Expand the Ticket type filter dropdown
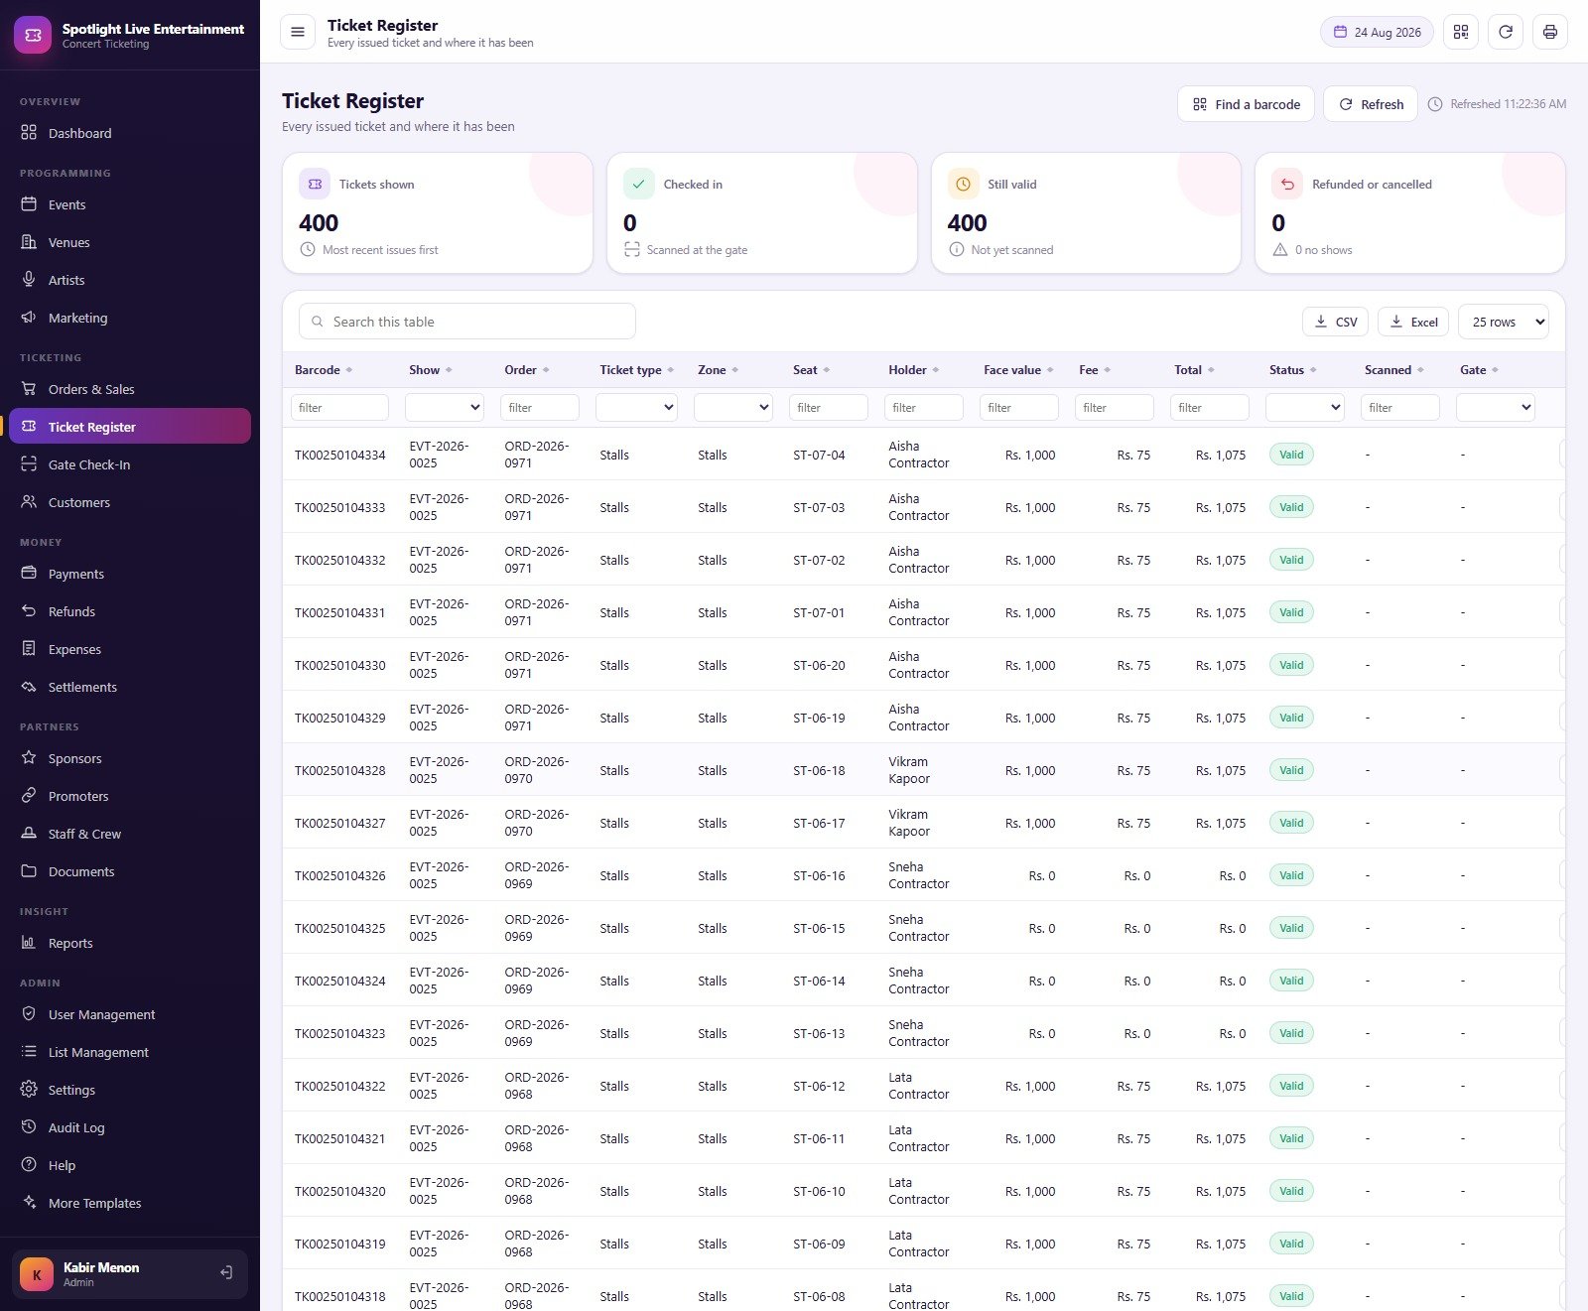Image resolution: width=1588 pixels, height=1311 pixels. click(x=636, y=407)
